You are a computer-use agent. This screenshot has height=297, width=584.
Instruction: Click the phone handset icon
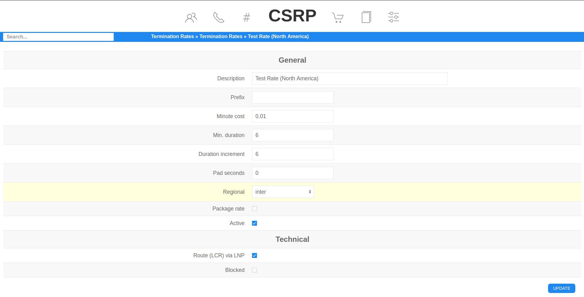coord(219,17)
